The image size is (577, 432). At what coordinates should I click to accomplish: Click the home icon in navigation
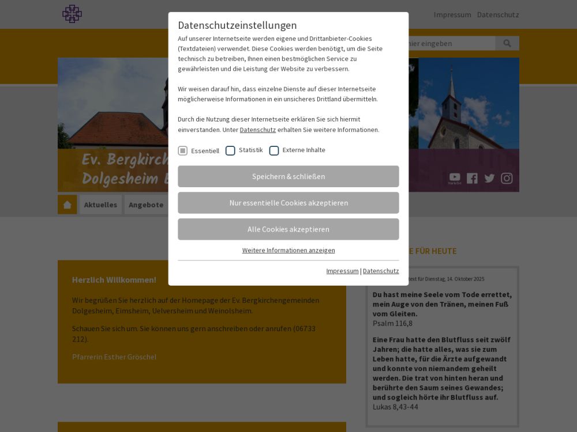point(67,204)
